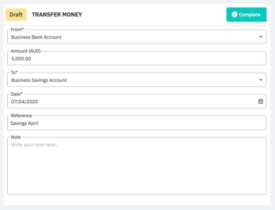Click the TRANSFER MONEY heading
Viewport: 275px width, 210px height.
tap(57, 14)
